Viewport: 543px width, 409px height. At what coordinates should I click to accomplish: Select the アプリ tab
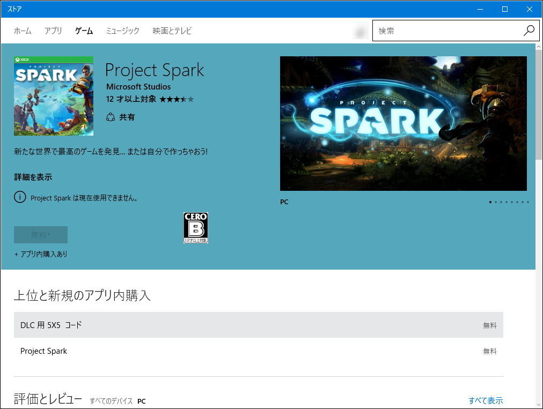53,31
